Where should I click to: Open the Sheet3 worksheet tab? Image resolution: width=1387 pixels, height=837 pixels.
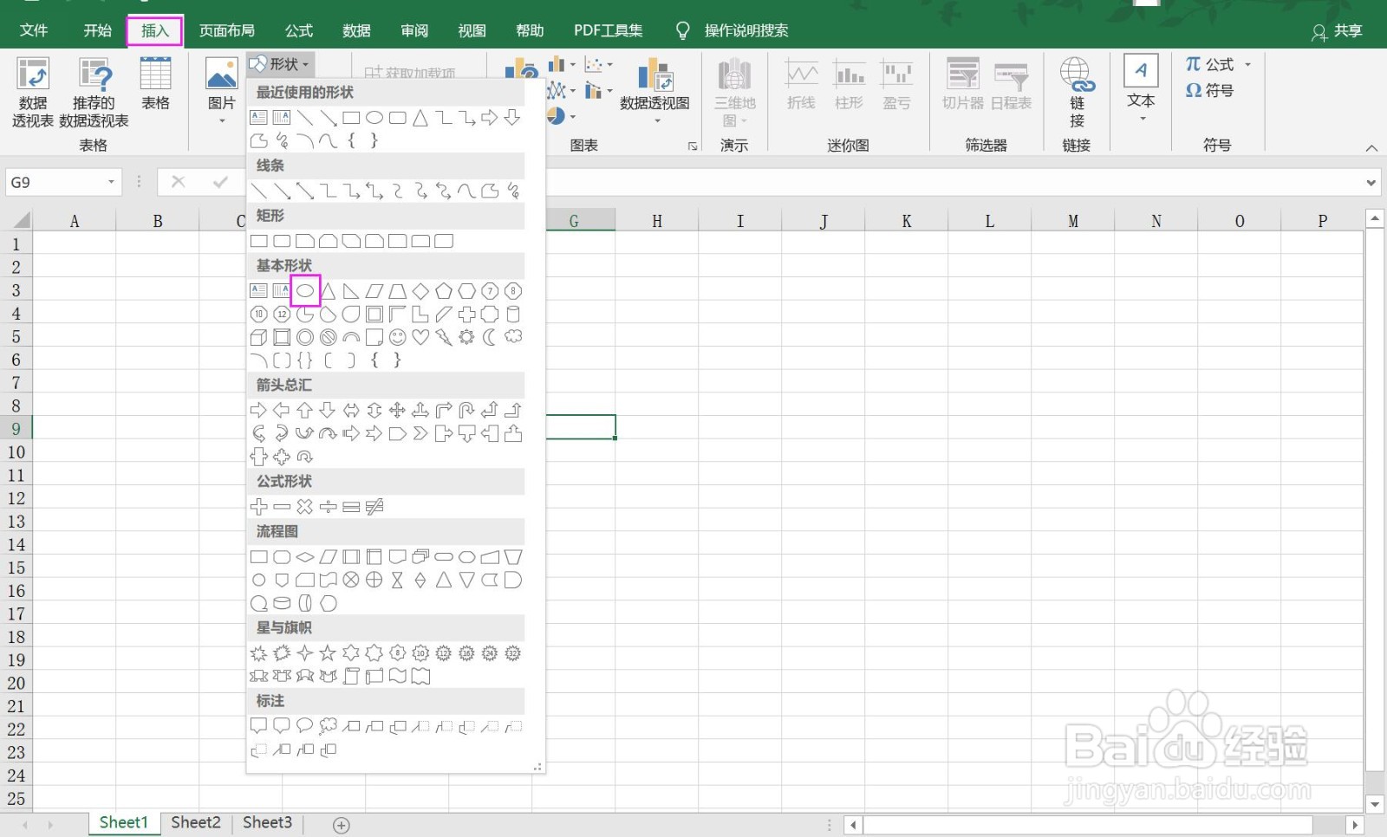[267, 822]
